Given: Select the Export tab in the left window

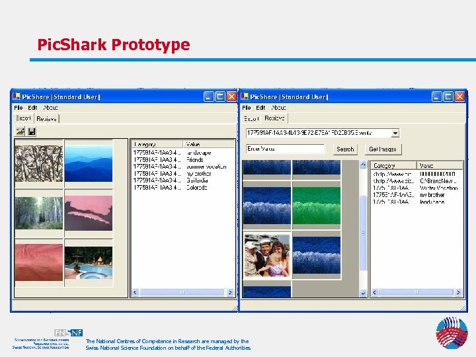Looking at the screenshot, I should (x=23, y=118).
